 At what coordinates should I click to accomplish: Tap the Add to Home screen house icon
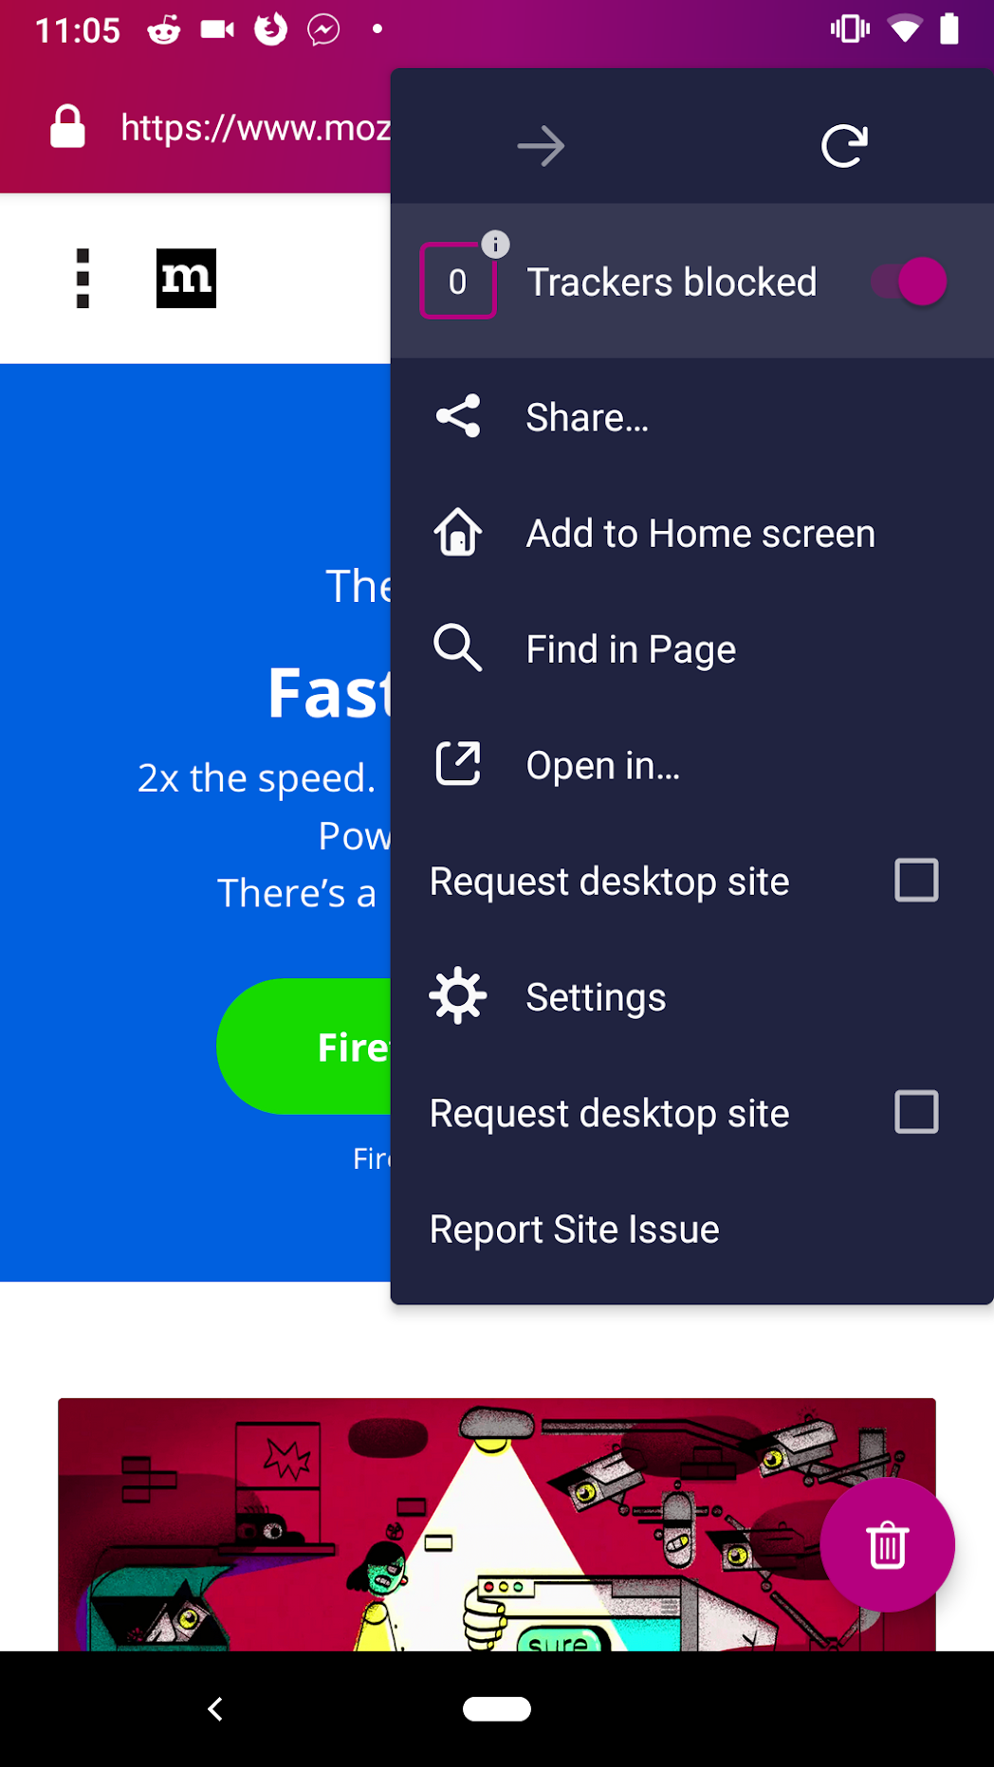click(457, 533)
